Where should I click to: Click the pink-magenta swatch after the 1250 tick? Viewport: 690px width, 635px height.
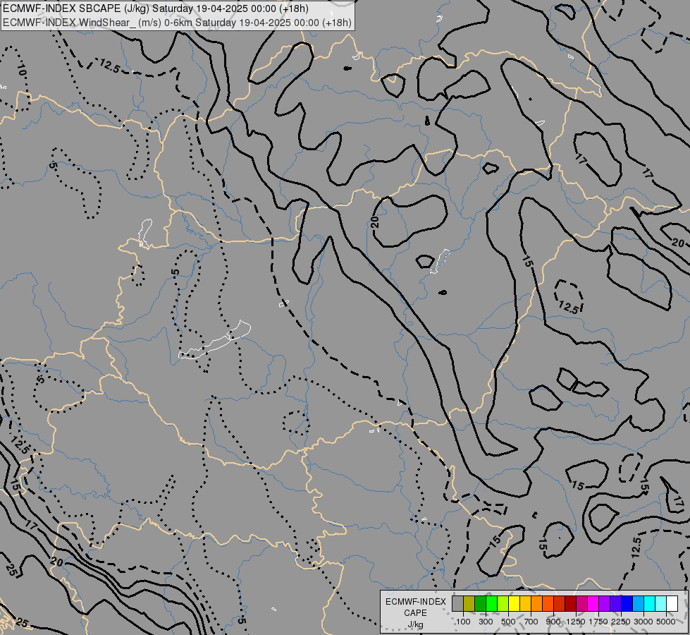point(582,604)
